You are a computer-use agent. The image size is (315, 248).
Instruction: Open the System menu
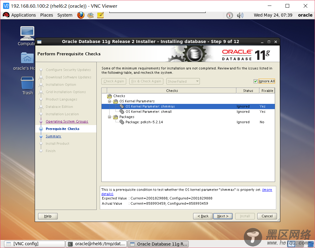tap(65, 15)
